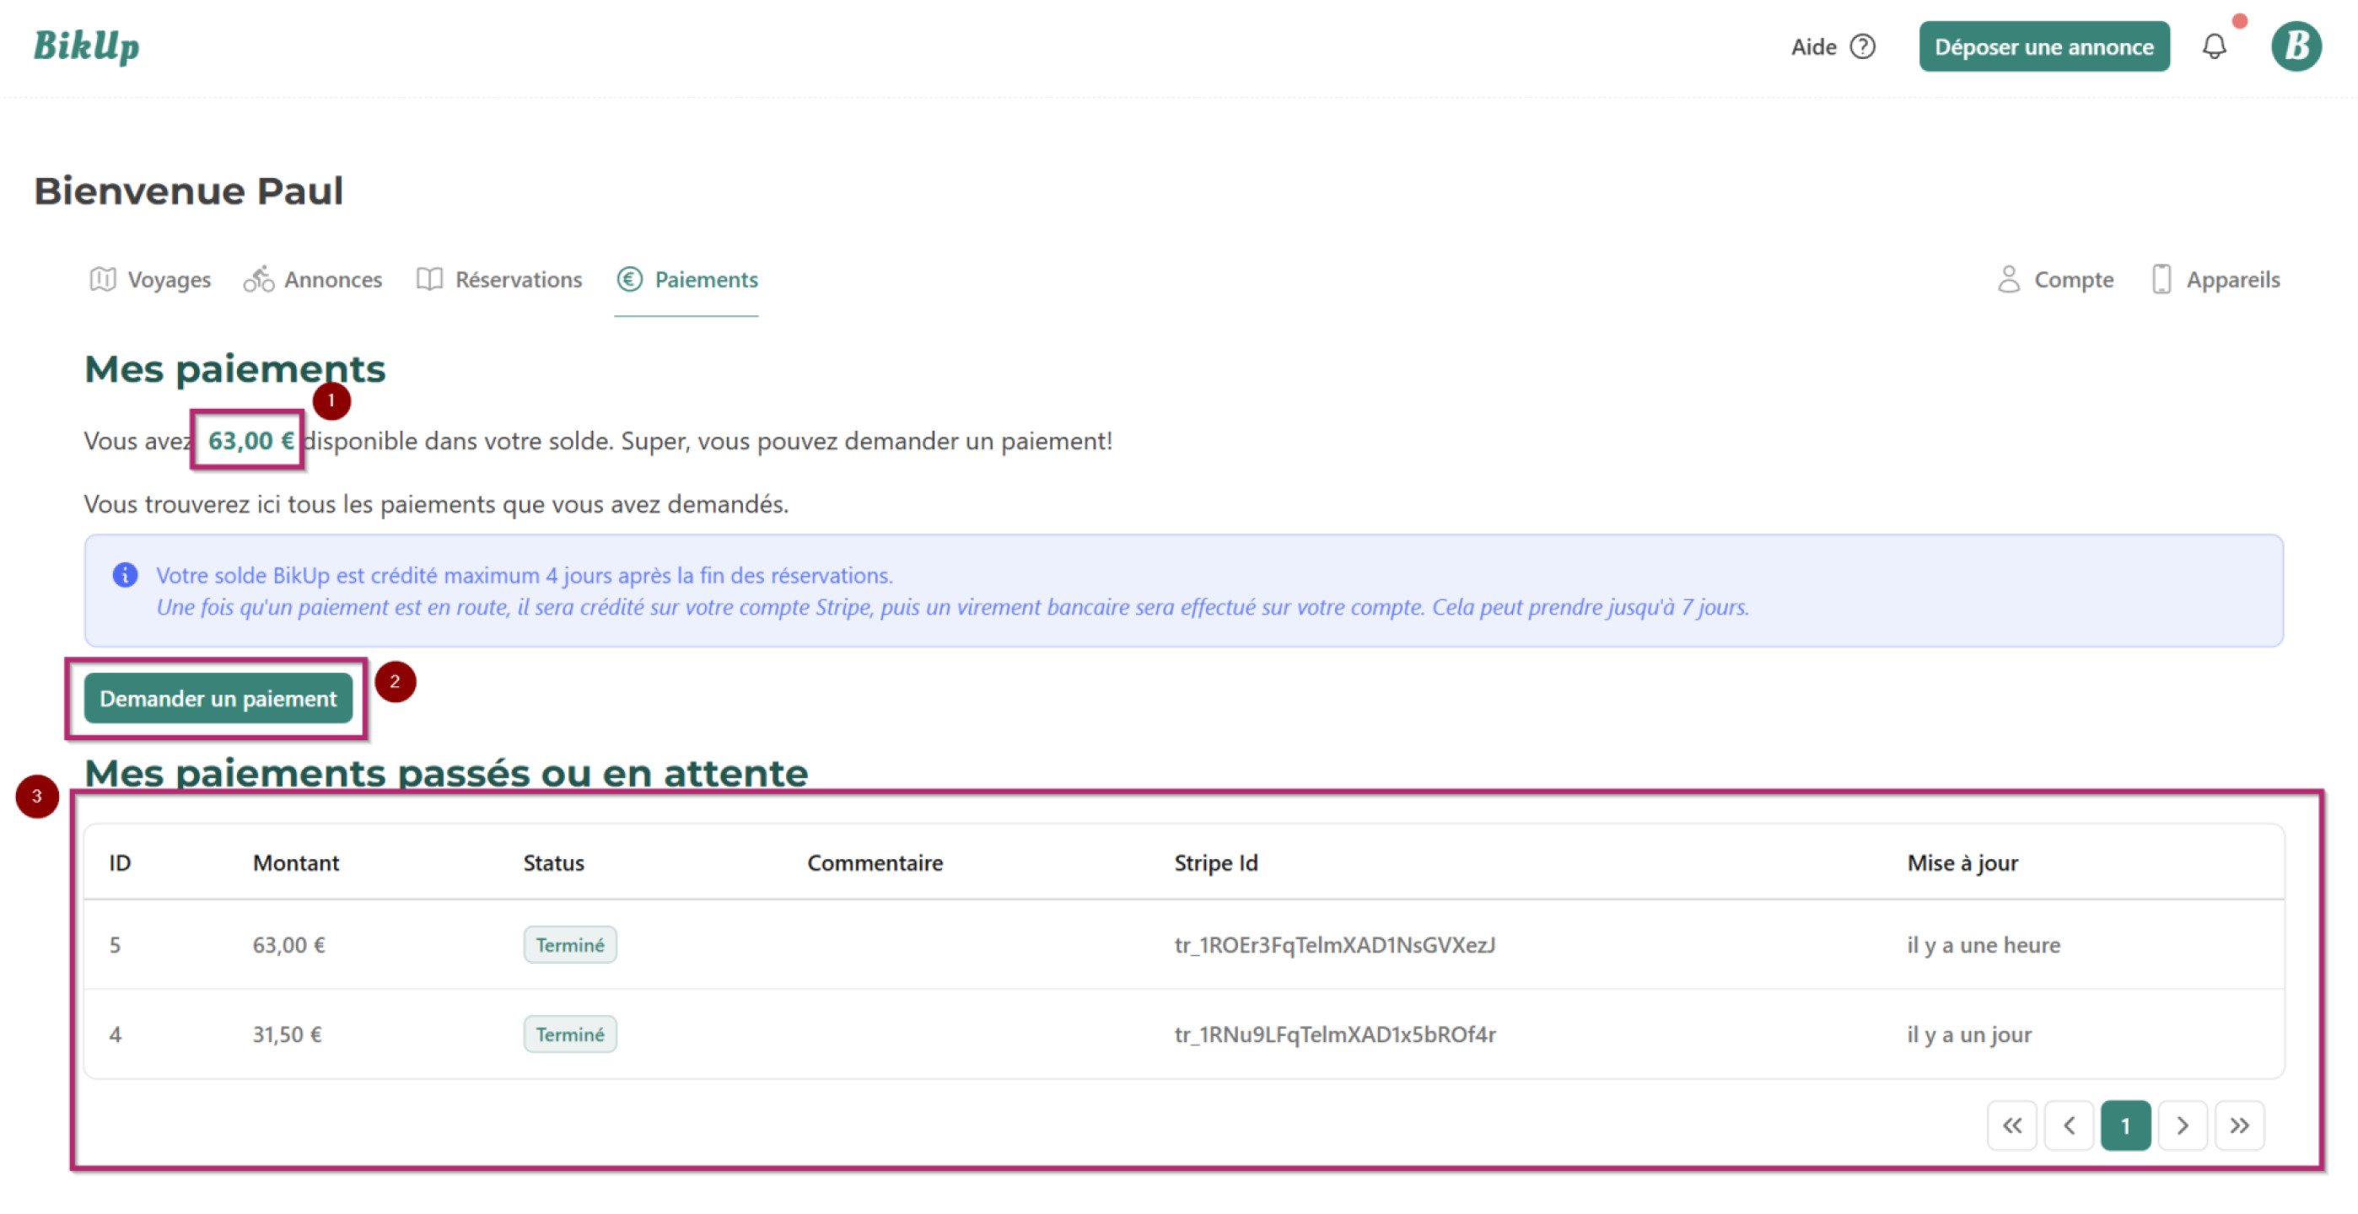This screenshot has width=2358, height=1214.
Task: Click the BikUp logo
Action: coord(86,46)
